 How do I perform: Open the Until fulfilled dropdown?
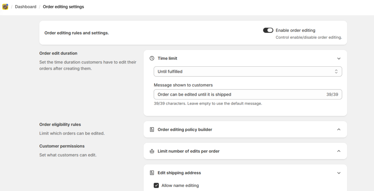point(248,71)
